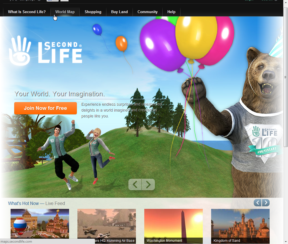The height and width of the screenshot is (244, 288).
Task: Select Shopping in the navigation bar
Action: (x=93, y=12)
